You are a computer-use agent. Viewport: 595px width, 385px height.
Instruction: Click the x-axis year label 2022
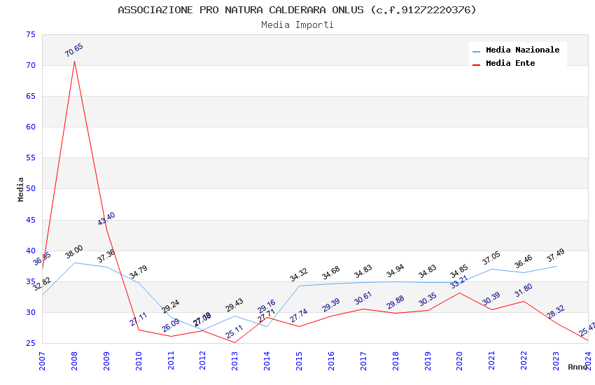(524, 360)
